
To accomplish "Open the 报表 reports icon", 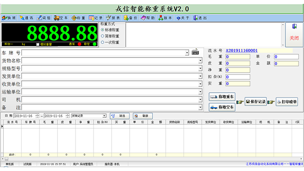I will 108,18.
